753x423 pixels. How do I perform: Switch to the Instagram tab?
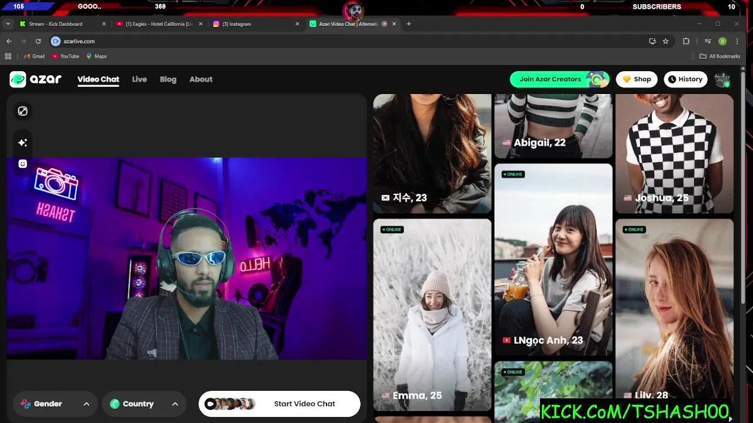pos(256,24)
